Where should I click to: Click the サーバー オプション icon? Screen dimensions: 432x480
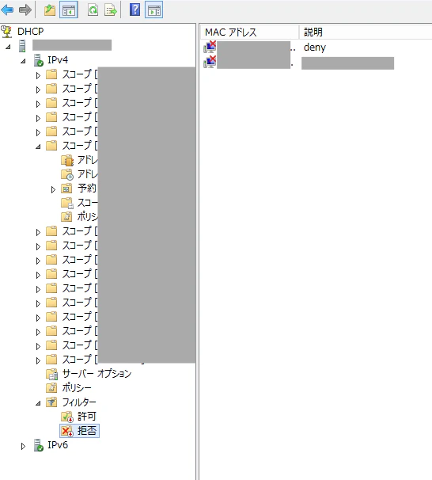[51, 374]
